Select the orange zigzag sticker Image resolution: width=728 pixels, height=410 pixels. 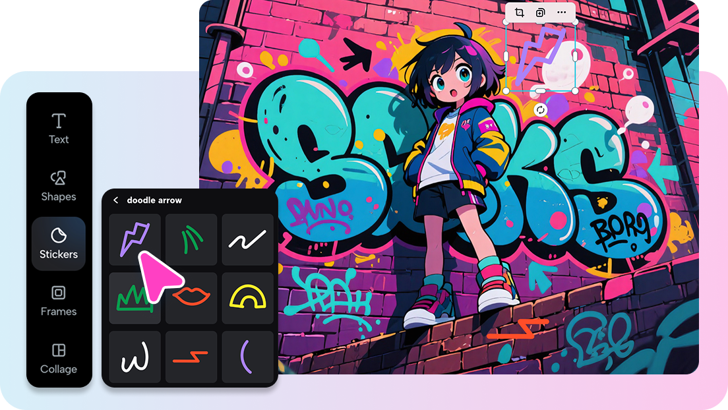point(191,356)
